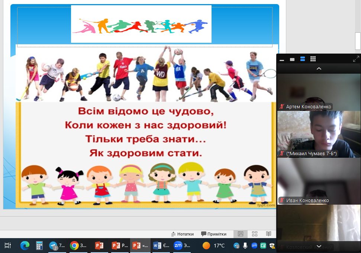The width and height of the screenshot is (361, 253).
Task: Switch PowerPoint to Normal view
Action: tap(241, 234)
